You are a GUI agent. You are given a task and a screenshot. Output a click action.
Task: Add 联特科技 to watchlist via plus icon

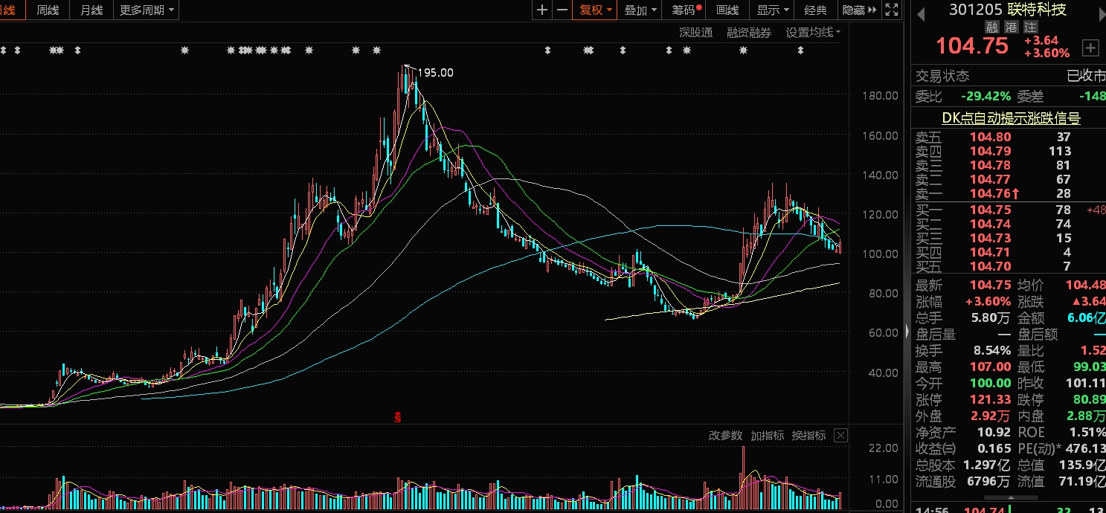pos(1090,48)
